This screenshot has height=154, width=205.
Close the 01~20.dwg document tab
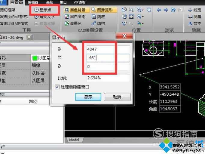(29, 37)
